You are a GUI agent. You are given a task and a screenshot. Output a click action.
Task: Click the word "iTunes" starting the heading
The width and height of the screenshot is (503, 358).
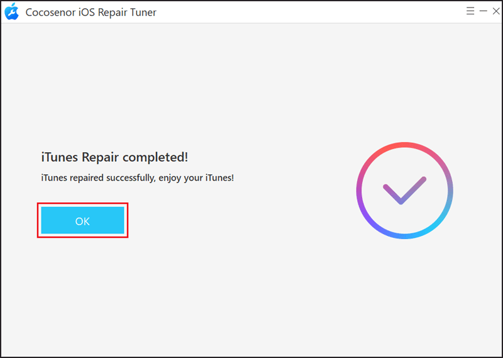[x=60, y=157]
